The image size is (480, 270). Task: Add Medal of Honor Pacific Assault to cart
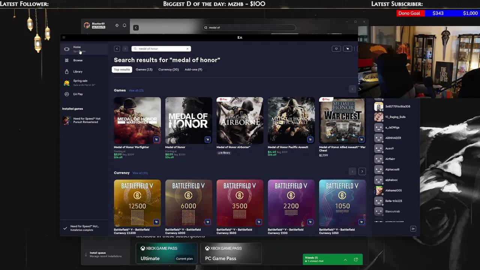(310, 139)
